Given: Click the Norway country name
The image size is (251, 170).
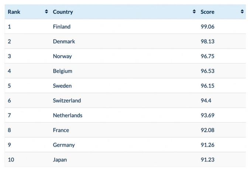Looking at the screenshot, I should click(62, 56).
